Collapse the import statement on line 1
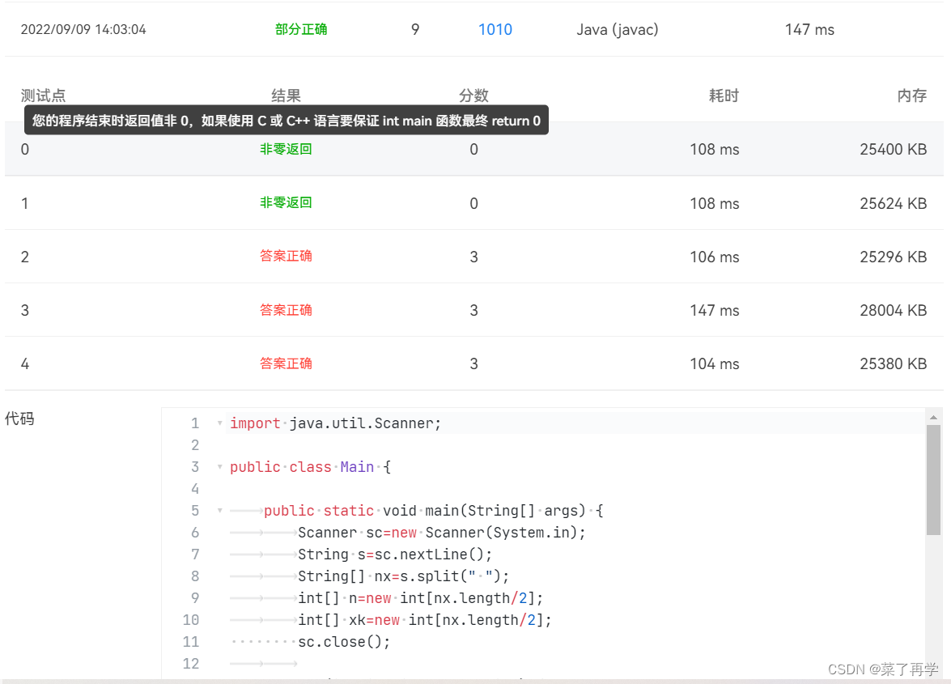Image resolution: width=951 pixels, height=684 pixels. pos(219,423)
